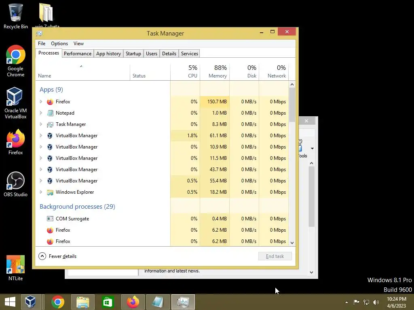Sort processes by Network column
Viewport: 414px width, 310px height.
[274, 71]
